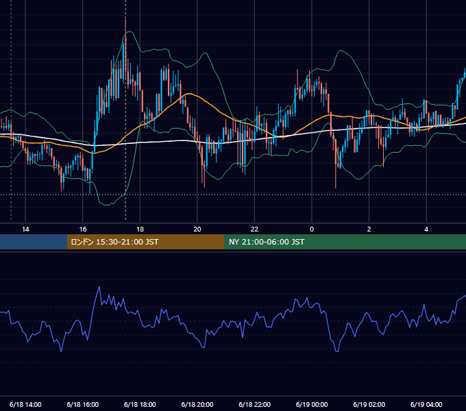Click the 6/19 00:00 date label
The height and width of the screenshot is (411, 466).
312,404
